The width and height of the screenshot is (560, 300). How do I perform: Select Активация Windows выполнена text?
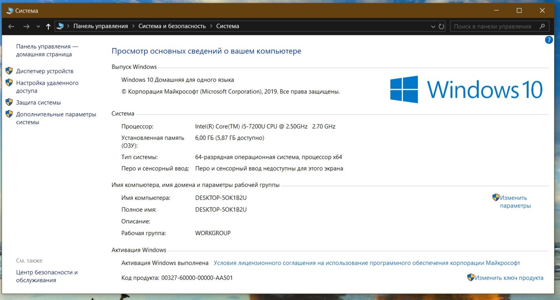click(x=165, y=263)
